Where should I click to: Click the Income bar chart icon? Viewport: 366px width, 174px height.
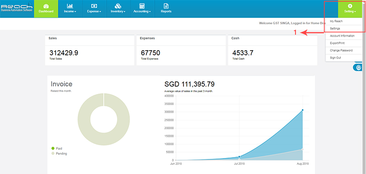click(x=70, y=6)
